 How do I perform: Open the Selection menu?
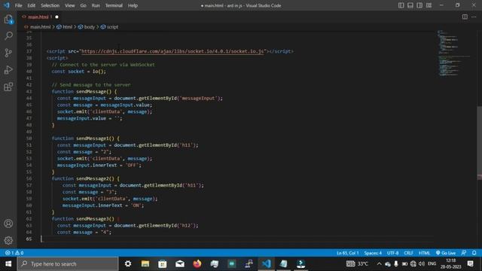pyautogui.click(x=50, y=5)
